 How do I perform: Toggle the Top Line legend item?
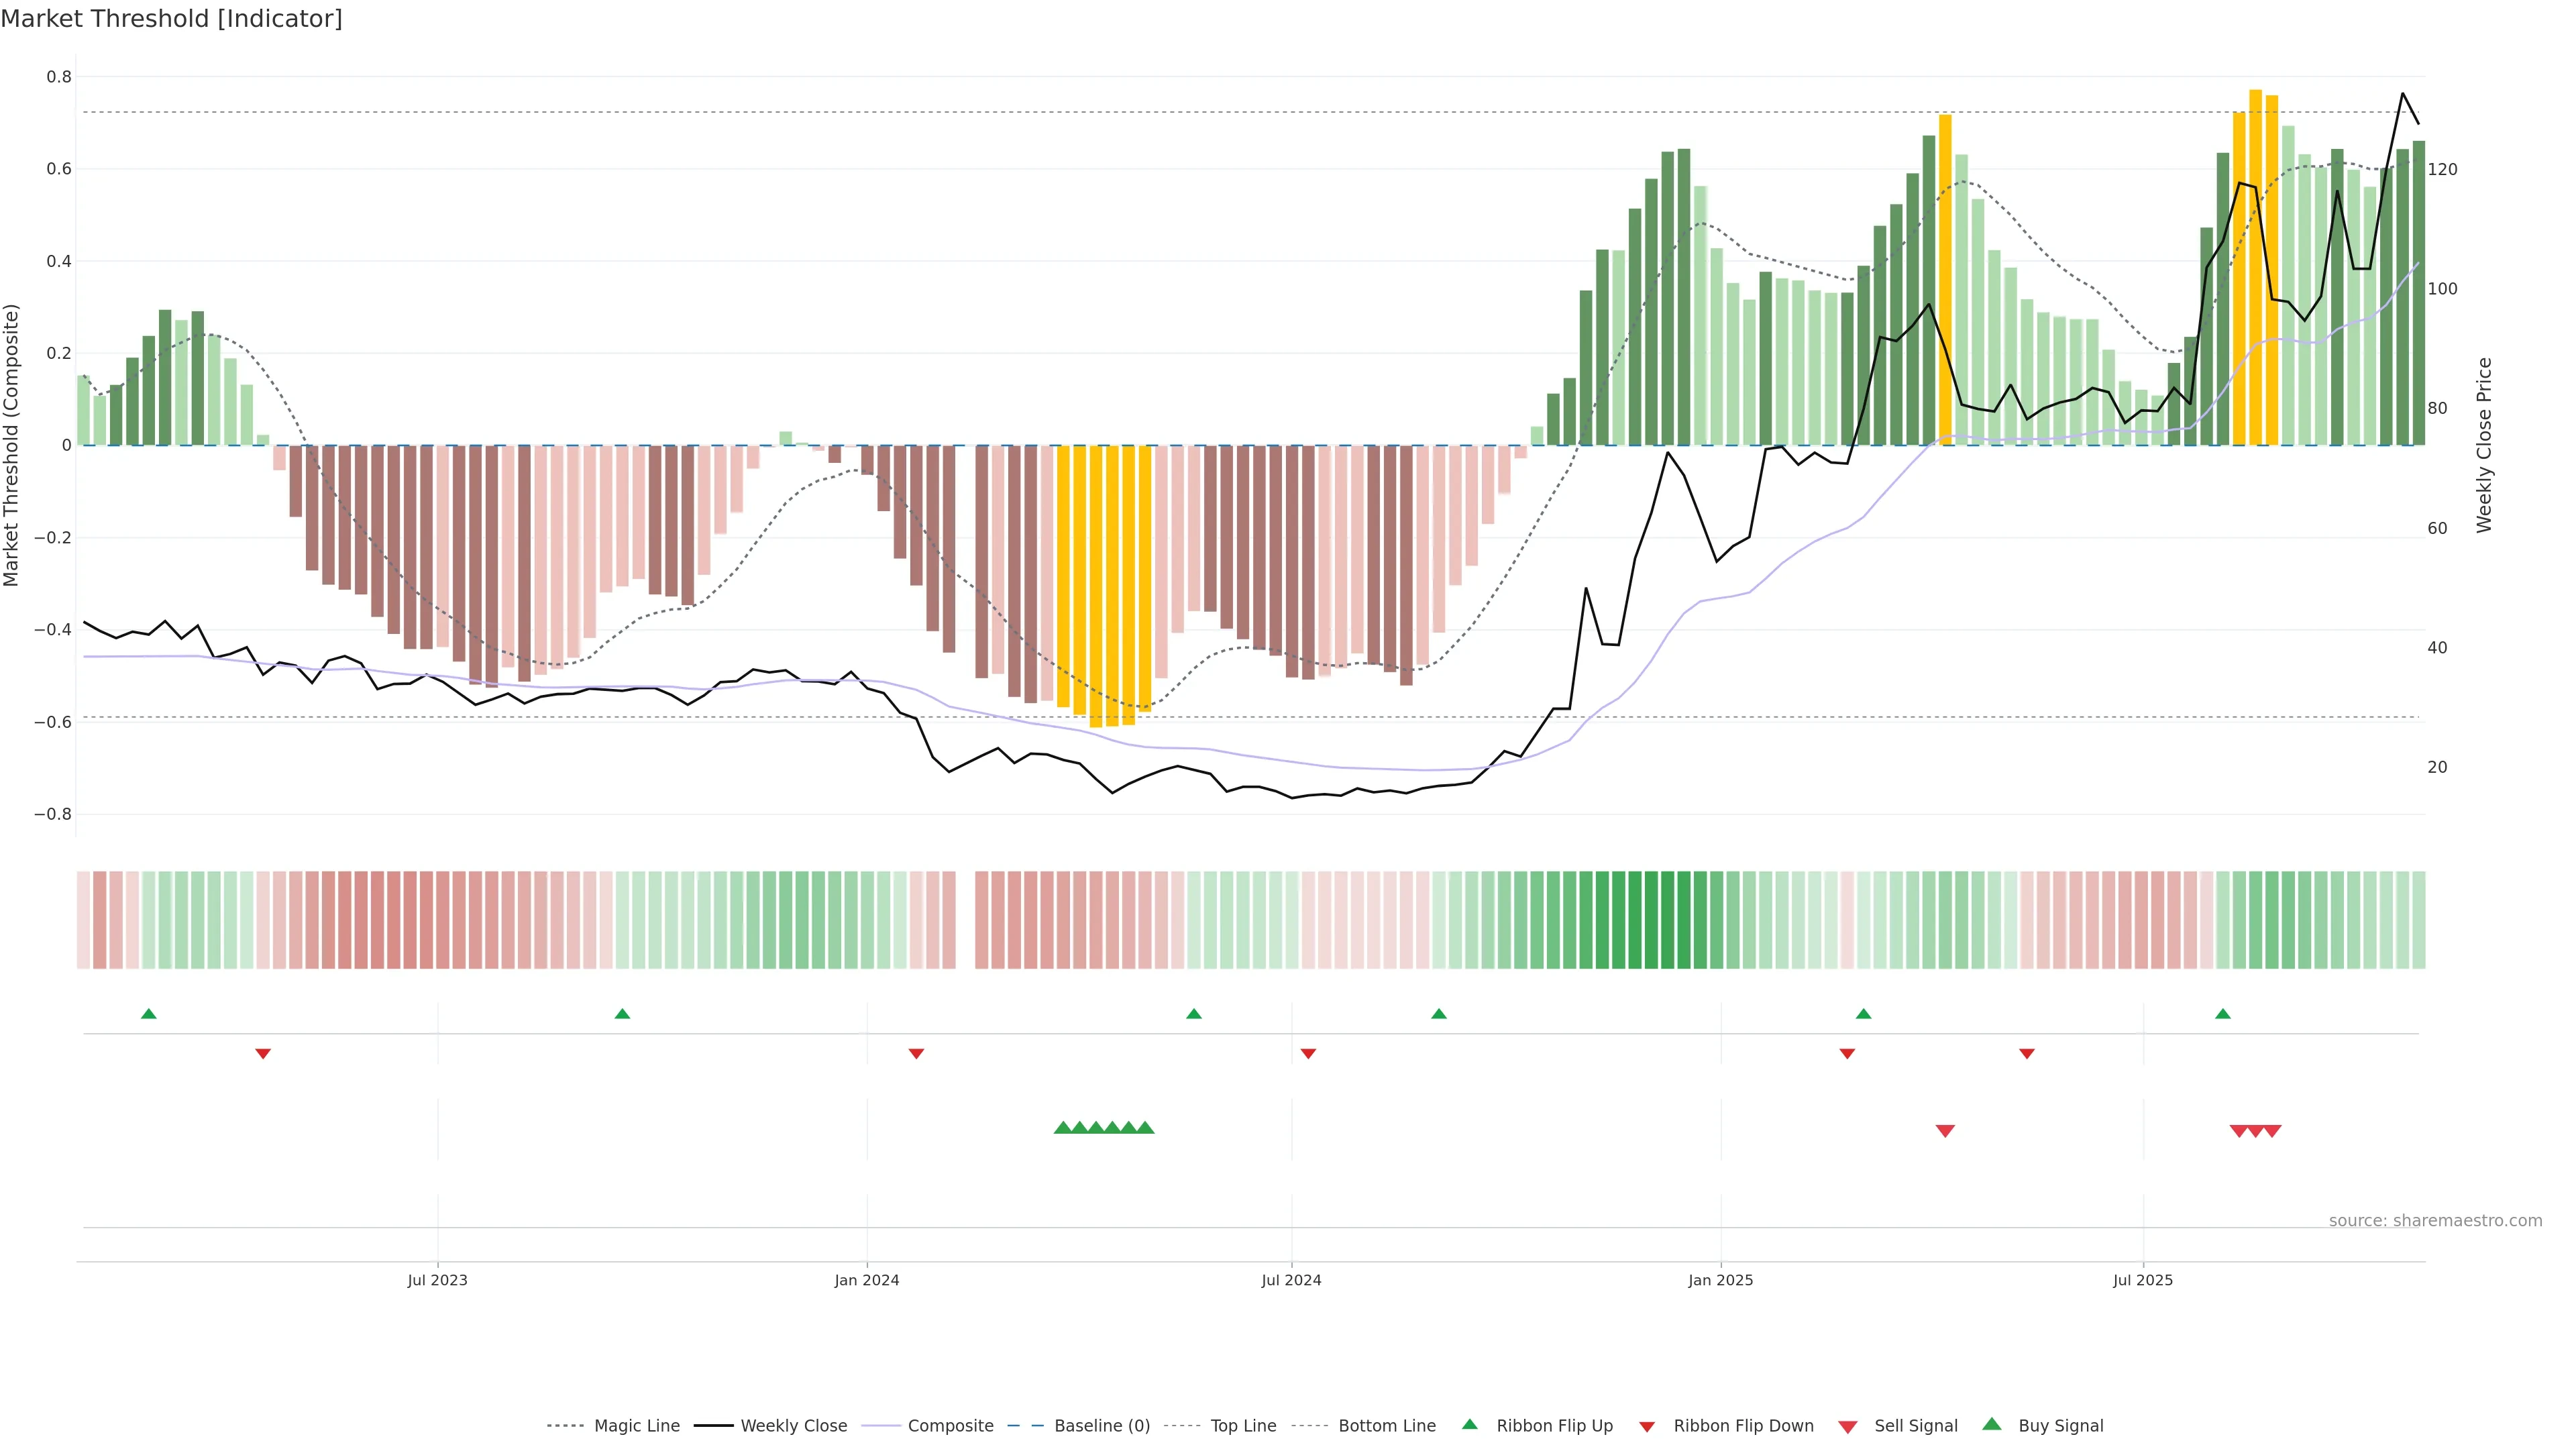click(1243, 1426)
